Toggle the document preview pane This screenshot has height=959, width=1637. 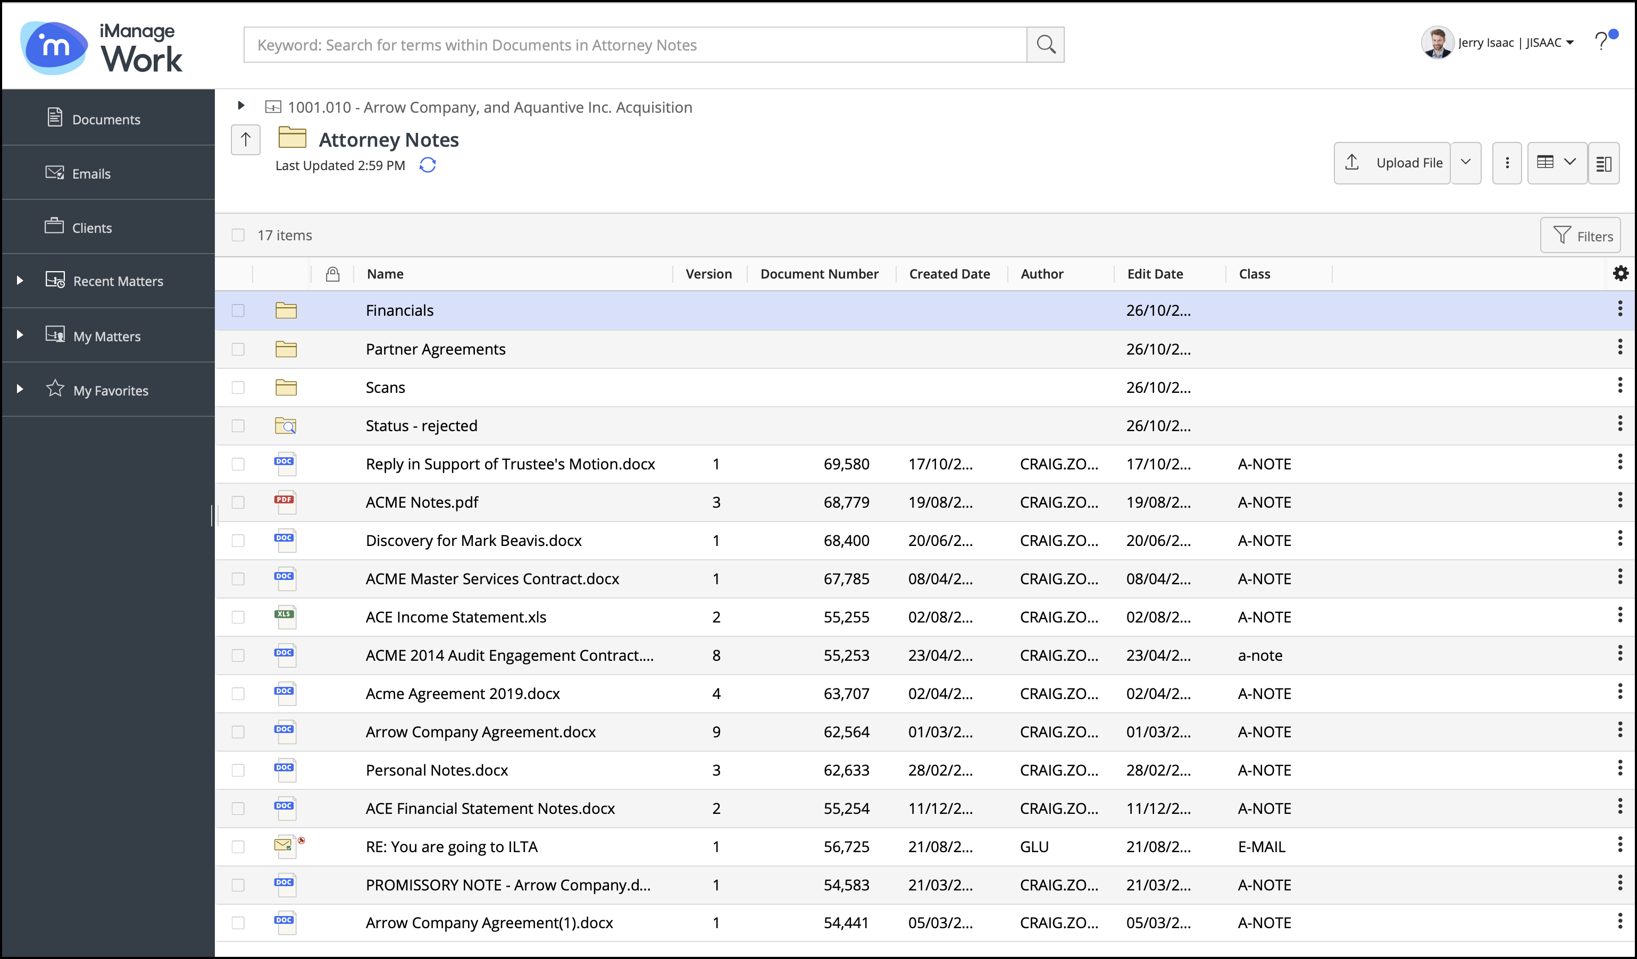click(x=1604, y=163)
